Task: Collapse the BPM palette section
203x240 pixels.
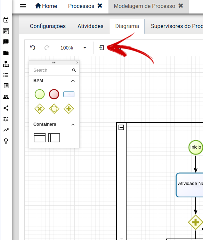Action: (x=73, y=81)
